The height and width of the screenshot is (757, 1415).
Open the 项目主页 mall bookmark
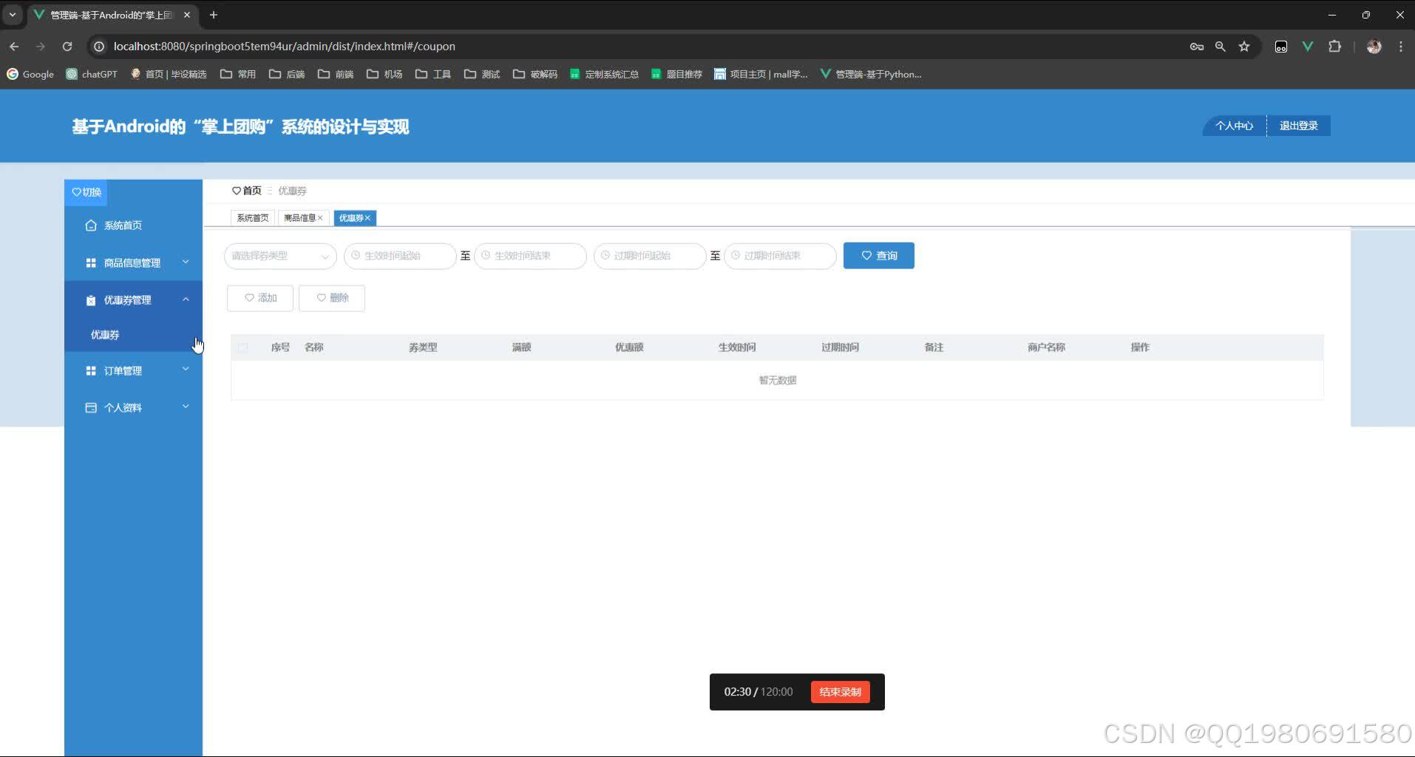[761, 74]
